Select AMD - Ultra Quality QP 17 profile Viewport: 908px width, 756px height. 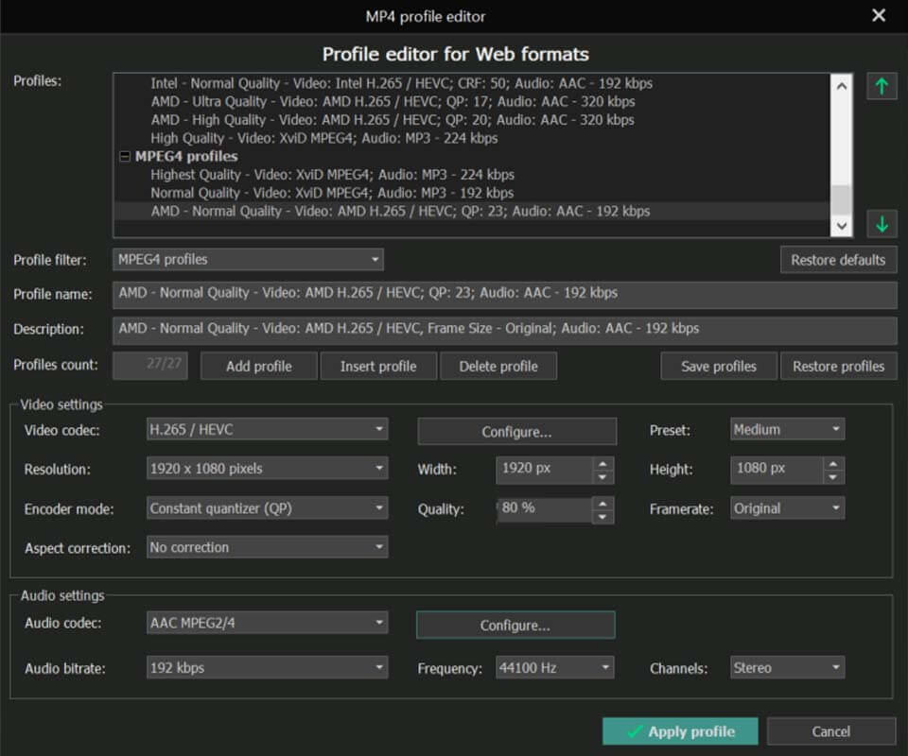coord(393,102)
